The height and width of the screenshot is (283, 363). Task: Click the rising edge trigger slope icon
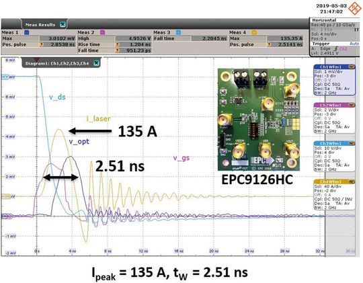[336, 48]
